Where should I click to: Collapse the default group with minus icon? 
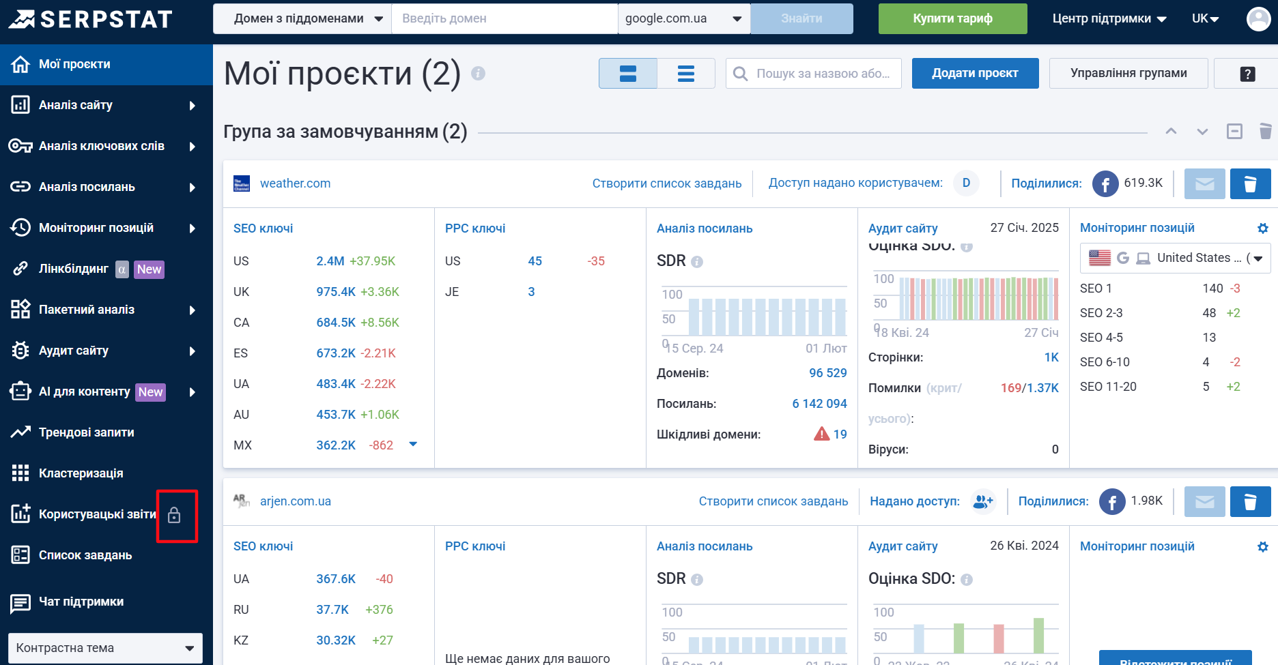click(x=1234, y=131)
